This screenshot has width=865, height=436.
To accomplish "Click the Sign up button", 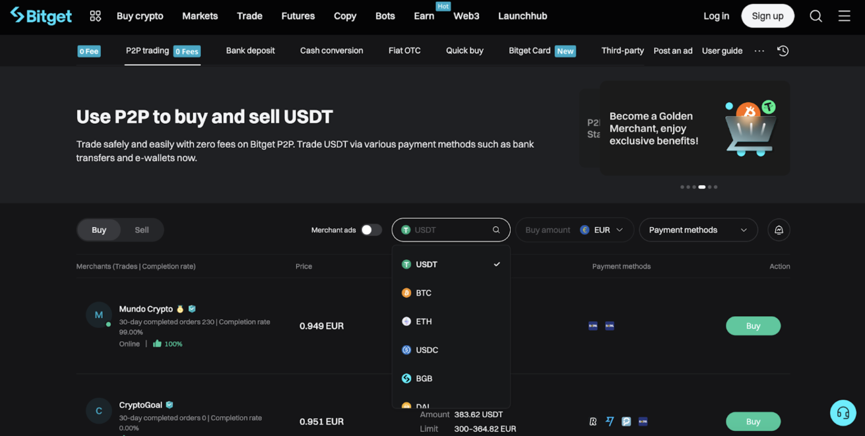I will point(767,16).
